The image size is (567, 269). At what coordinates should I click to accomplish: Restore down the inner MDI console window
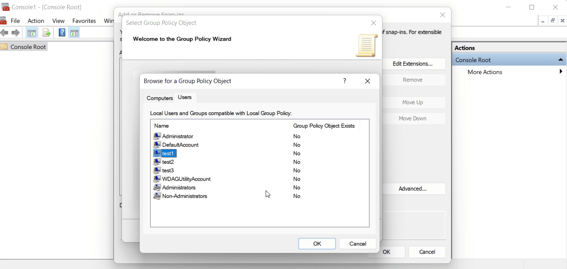click(553, 21)
